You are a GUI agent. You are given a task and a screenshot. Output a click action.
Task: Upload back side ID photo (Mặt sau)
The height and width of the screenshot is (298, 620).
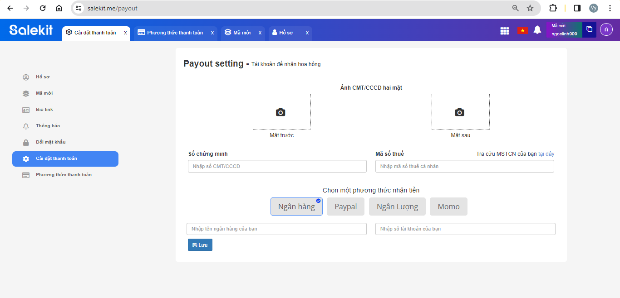coord(460,112)
